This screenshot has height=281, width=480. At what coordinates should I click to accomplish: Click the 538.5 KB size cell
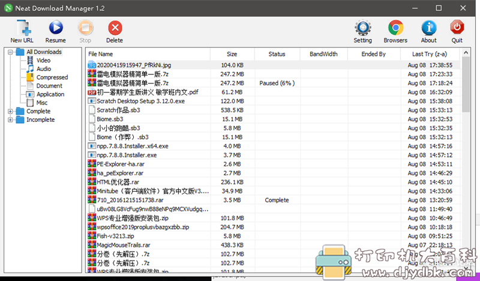(x=232, y=110)
